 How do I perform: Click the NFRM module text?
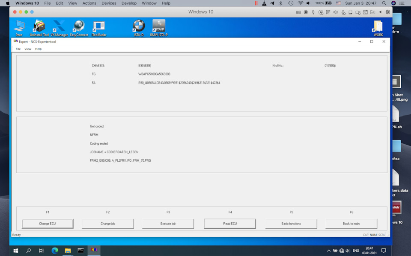coord(94,135)
